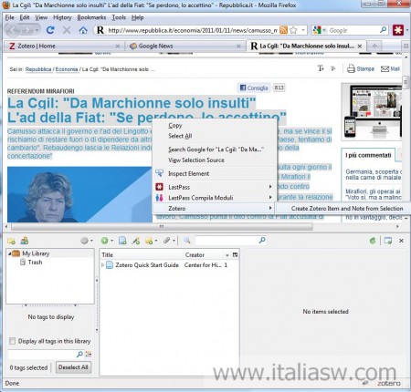This screenshot has width=411, height=392.
Task: Click the New Note icon in Zotero
Action: [x=151, y=241]
